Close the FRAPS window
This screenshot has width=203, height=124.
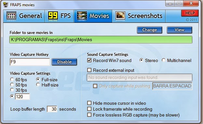point(191,4)
